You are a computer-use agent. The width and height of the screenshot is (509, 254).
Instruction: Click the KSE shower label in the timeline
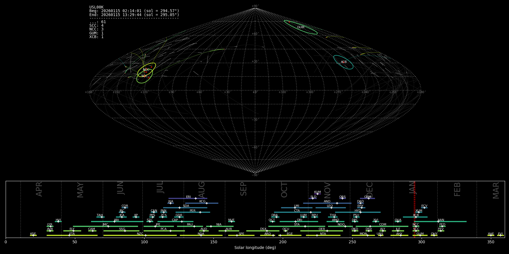click(x=33, y=234)
